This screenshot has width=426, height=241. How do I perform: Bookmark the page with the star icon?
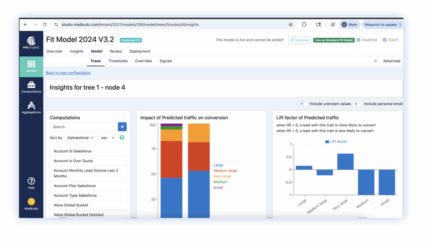pyautogui.click(x=290, y=25)
